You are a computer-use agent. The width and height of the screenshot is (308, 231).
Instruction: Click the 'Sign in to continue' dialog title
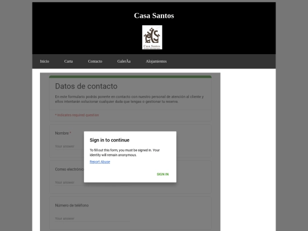coord(110,140)
